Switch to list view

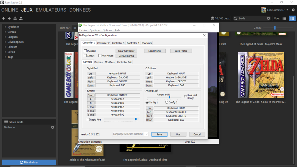pos(284,18)
